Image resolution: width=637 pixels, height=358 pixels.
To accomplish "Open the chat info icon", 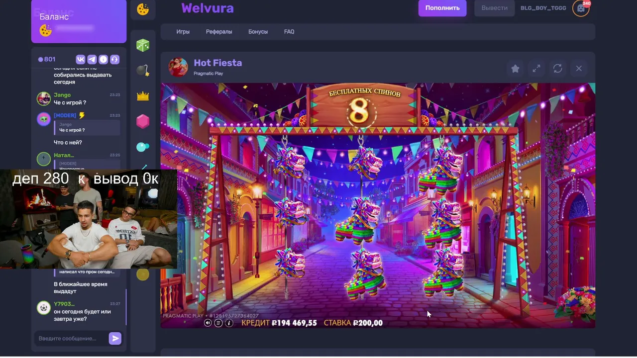I will 103,59.
